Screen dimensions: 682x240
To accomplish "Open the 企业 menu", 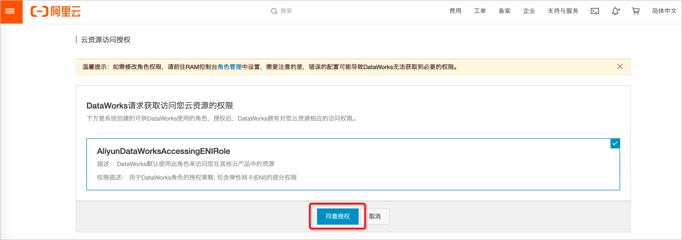I will click(529, 11).
